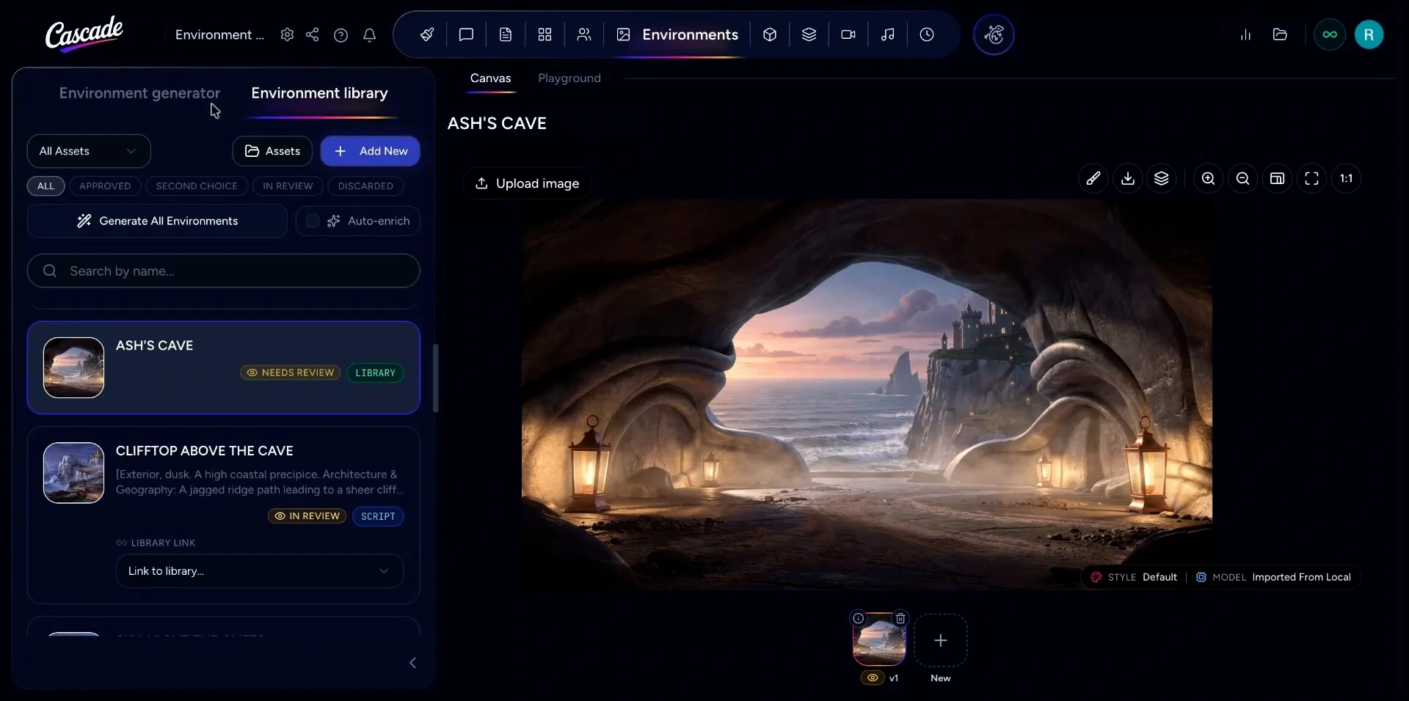Reset canvas zoom to 1:1
The width and height of the screenshot is (1409, 701).
[x=1346, y=178]
